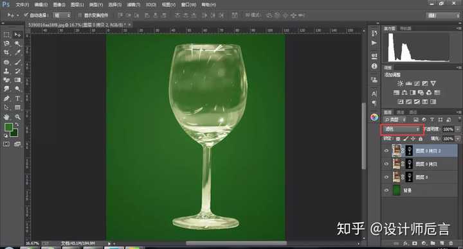The width and height of the screenshot is (463, 249).
Task: Select the Zoom tool in toolbox
Action: click(x=18, y=117)
